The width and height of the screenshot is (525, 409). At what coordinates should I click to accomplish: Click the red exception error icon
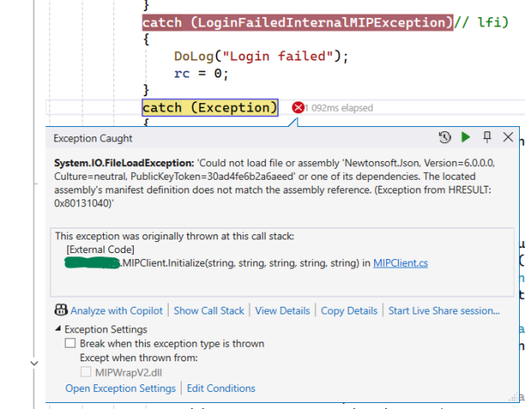coord(298,107)
